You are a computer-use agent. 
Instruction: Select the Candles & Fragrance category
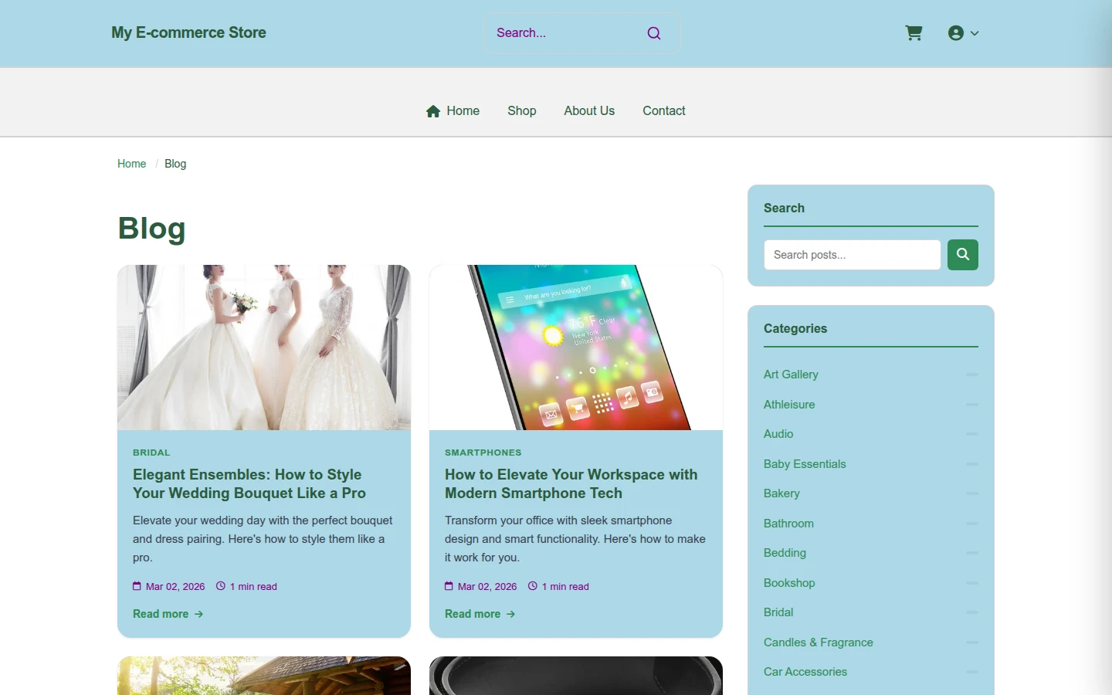[x=819, y=642]
